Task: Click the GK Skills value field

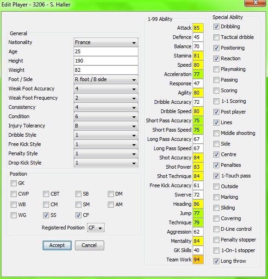Action: pyautogui.click(x=198, y=250)
